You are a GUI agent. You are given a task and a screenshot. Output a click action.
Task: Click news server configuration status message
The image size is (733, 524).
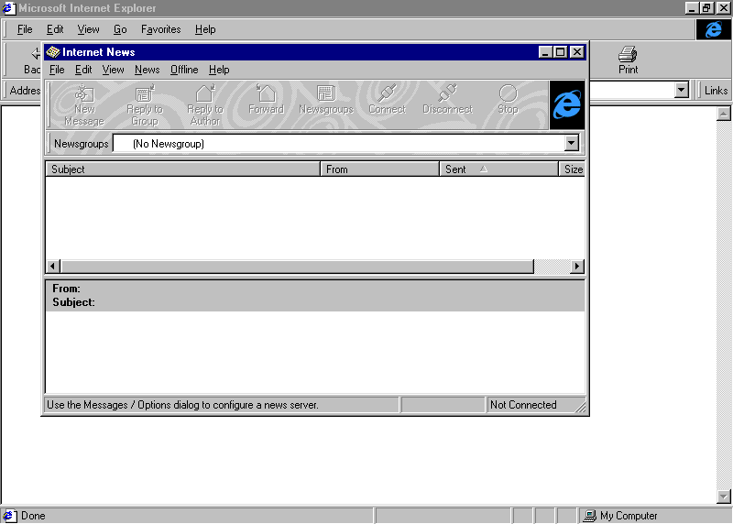(x=182, y=405)
